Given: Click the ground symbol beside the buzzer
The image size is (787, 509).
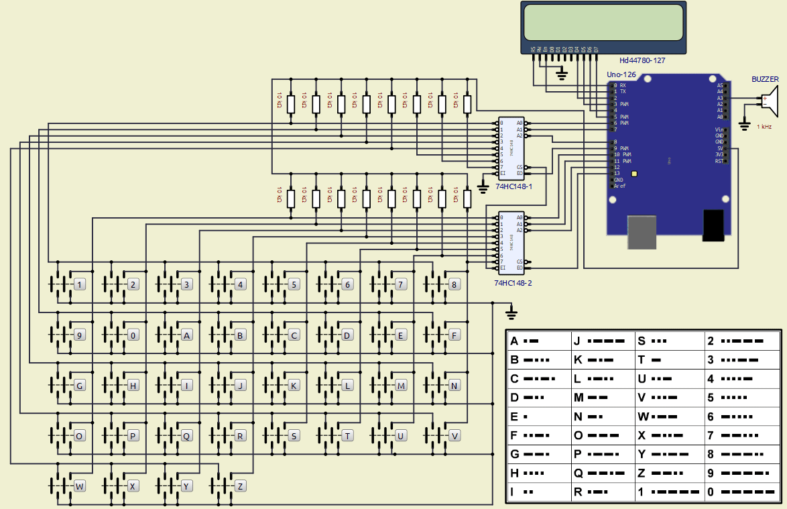Looking at the screenshot, I should coord(744,124).
